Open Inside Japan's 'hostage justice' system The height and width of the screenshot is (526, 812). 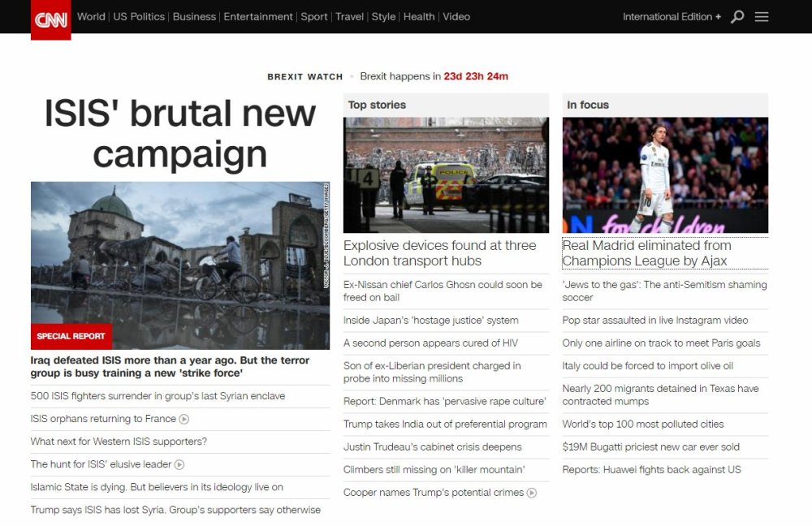click(x=431, y=321)
